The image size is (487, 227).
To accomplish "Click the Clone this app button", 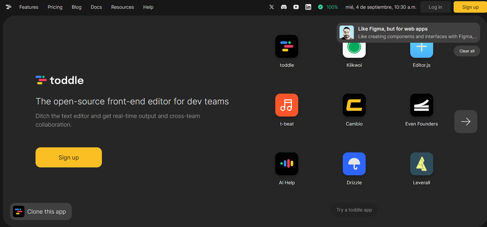I will 41,211.
